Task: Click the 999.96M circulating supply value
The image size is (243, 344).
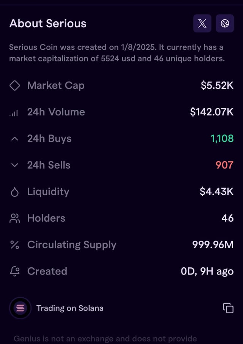Action: tap(213, 245)
